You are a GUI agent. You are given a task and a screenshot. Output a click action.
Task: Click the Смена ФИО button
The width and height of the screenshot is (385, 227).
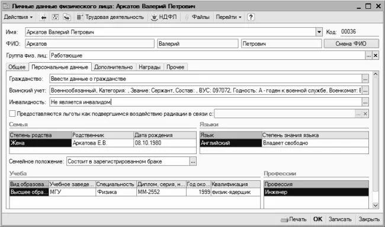click(351, 44)
